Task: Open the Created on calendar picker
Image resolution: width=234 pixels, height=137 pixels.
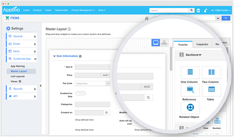Action: click(106, 113)
